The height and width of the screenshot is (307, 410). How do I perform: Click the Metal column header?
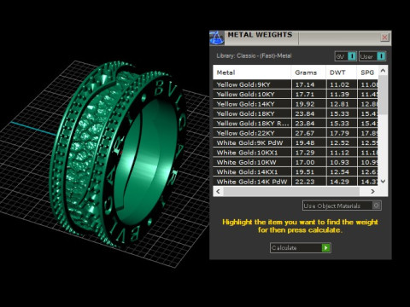(x=252, y=72)
